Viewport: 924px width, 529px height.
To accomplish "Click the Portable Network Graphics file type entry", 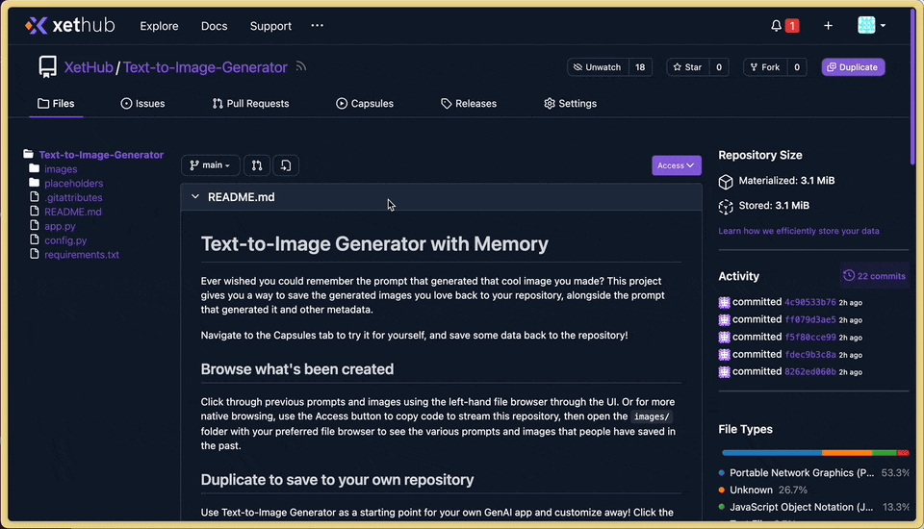I will (x=814, y=472).
